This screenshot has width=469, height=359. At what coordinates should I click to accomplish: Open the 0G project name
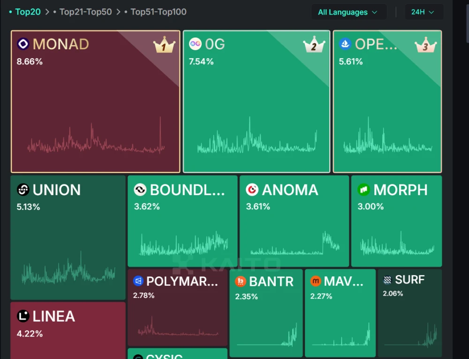click(x=215, y=44)
